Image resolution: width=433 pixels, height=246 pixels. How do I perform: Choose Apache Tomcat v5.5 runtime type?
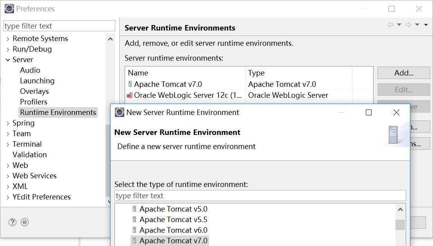tap(173, 219)
